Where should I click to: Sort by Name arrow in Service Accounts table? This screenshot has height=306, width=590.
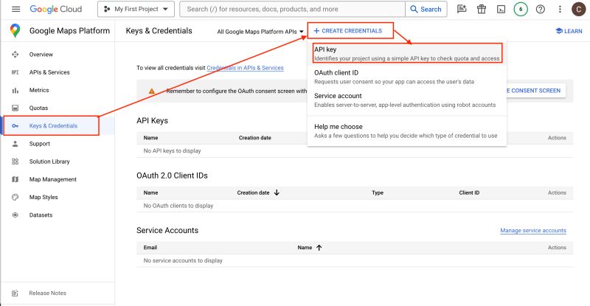pyautogui.click(x=319, y=248)
